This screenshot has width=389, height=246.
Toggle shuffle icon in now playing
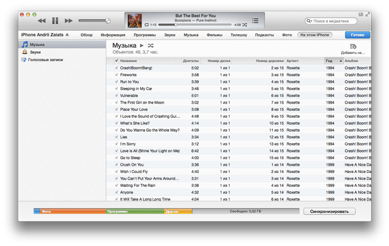click(x=245, y=25)
